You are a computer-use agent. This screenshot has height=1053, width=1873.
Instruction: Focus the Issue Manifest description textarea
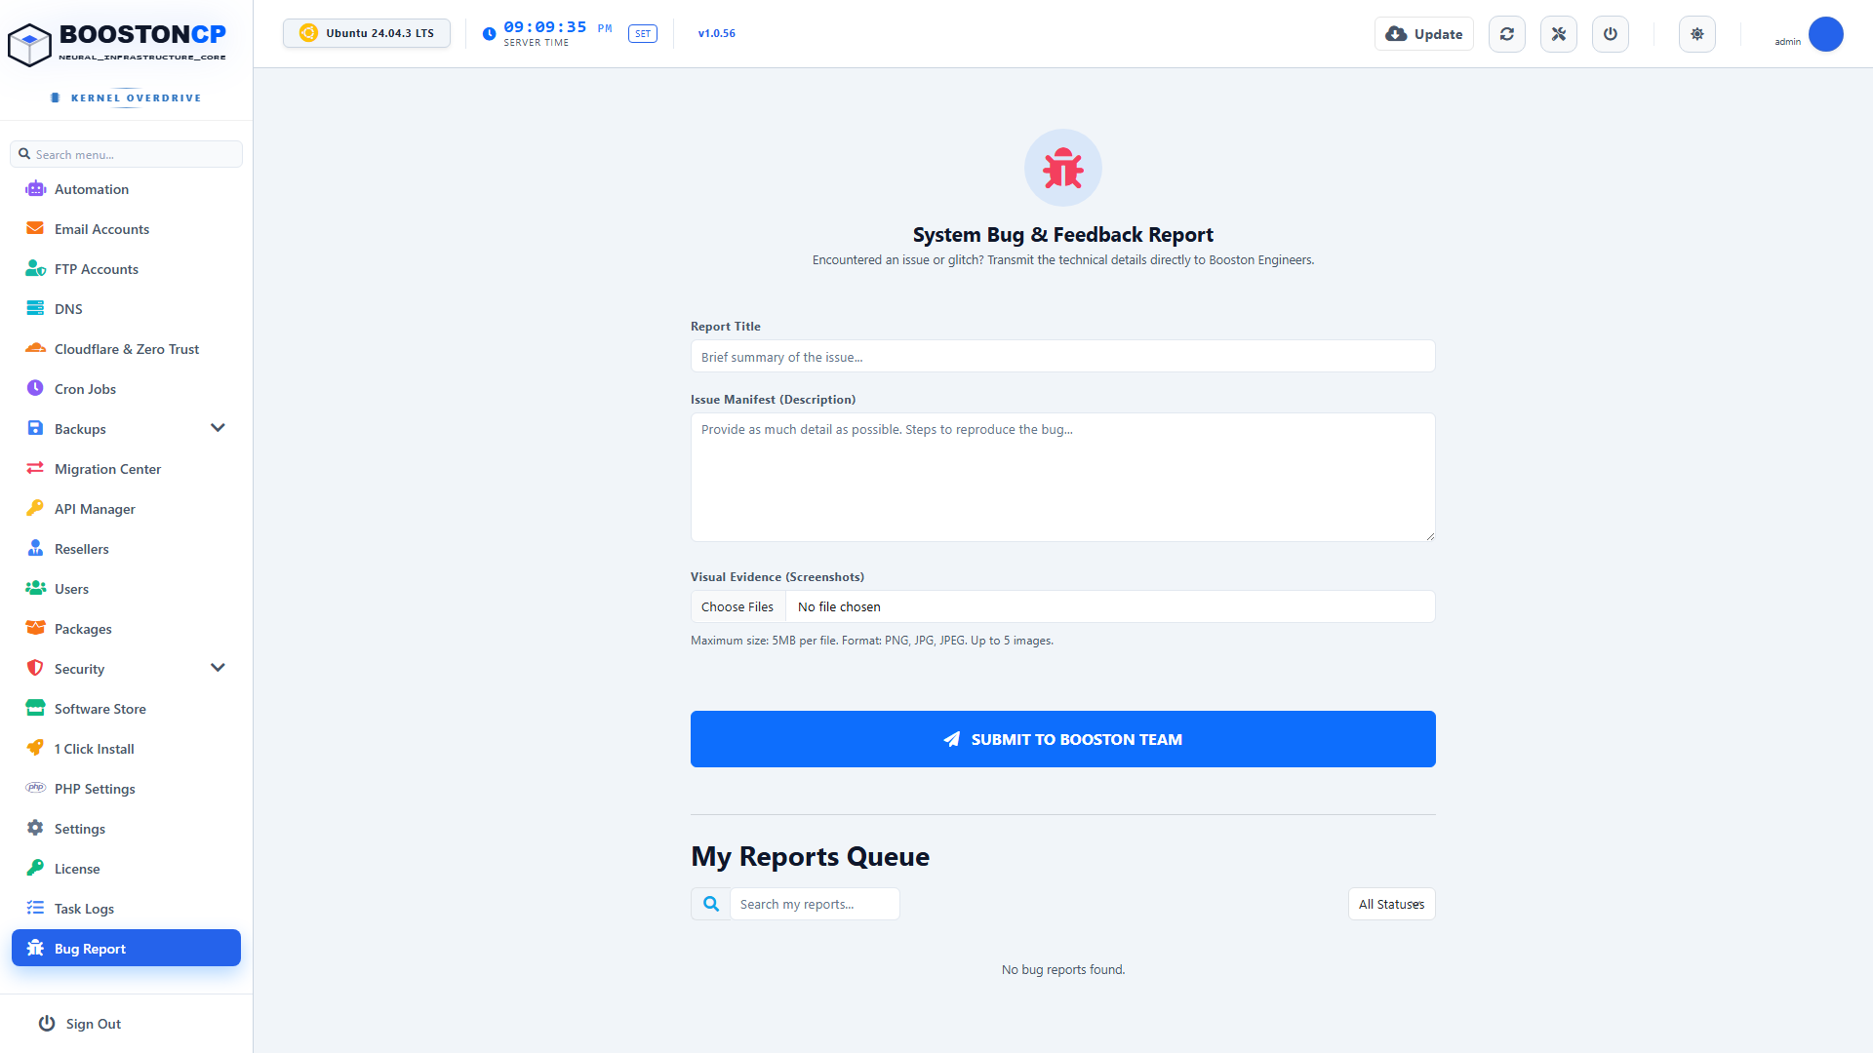(1063, 477)
